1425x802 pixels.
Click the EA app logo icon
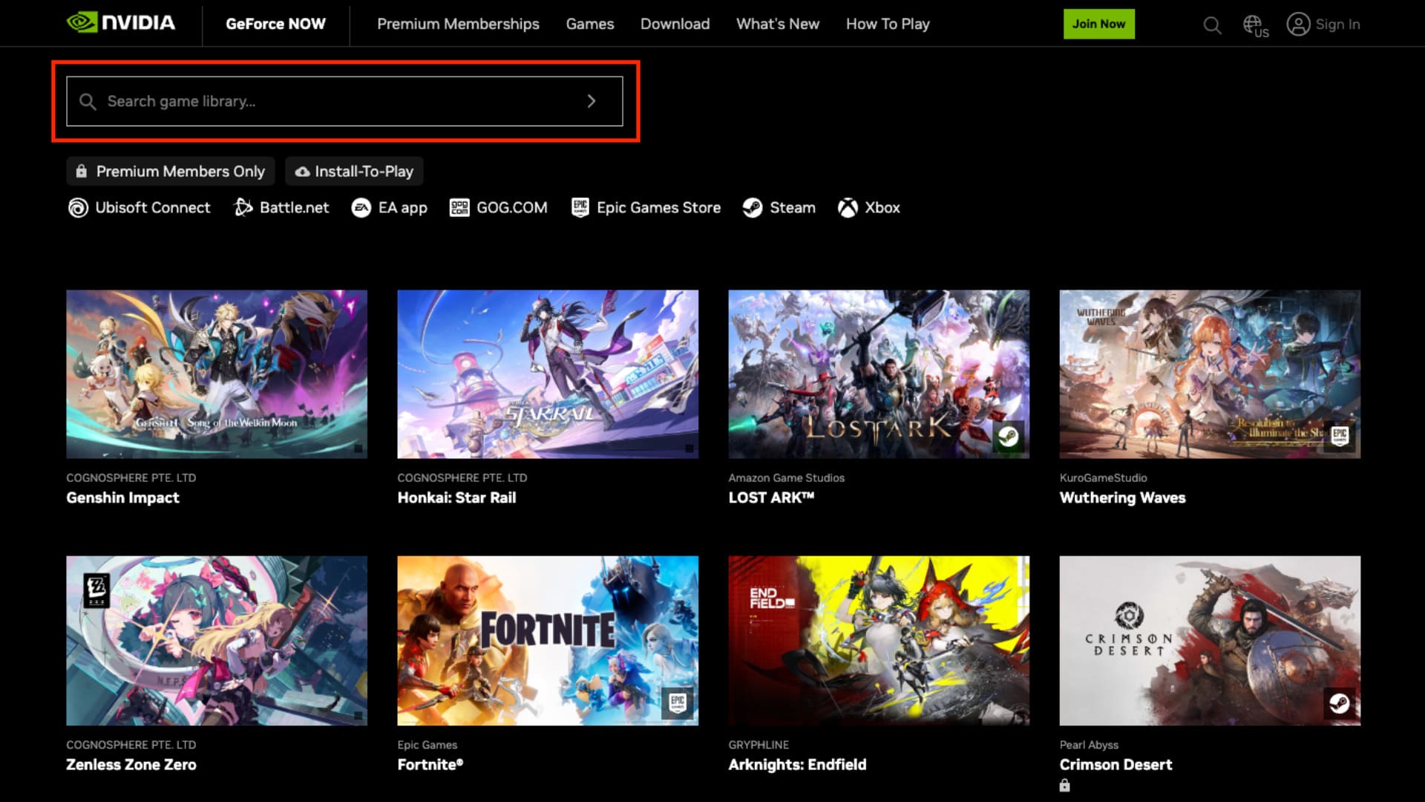coord(361,208)
